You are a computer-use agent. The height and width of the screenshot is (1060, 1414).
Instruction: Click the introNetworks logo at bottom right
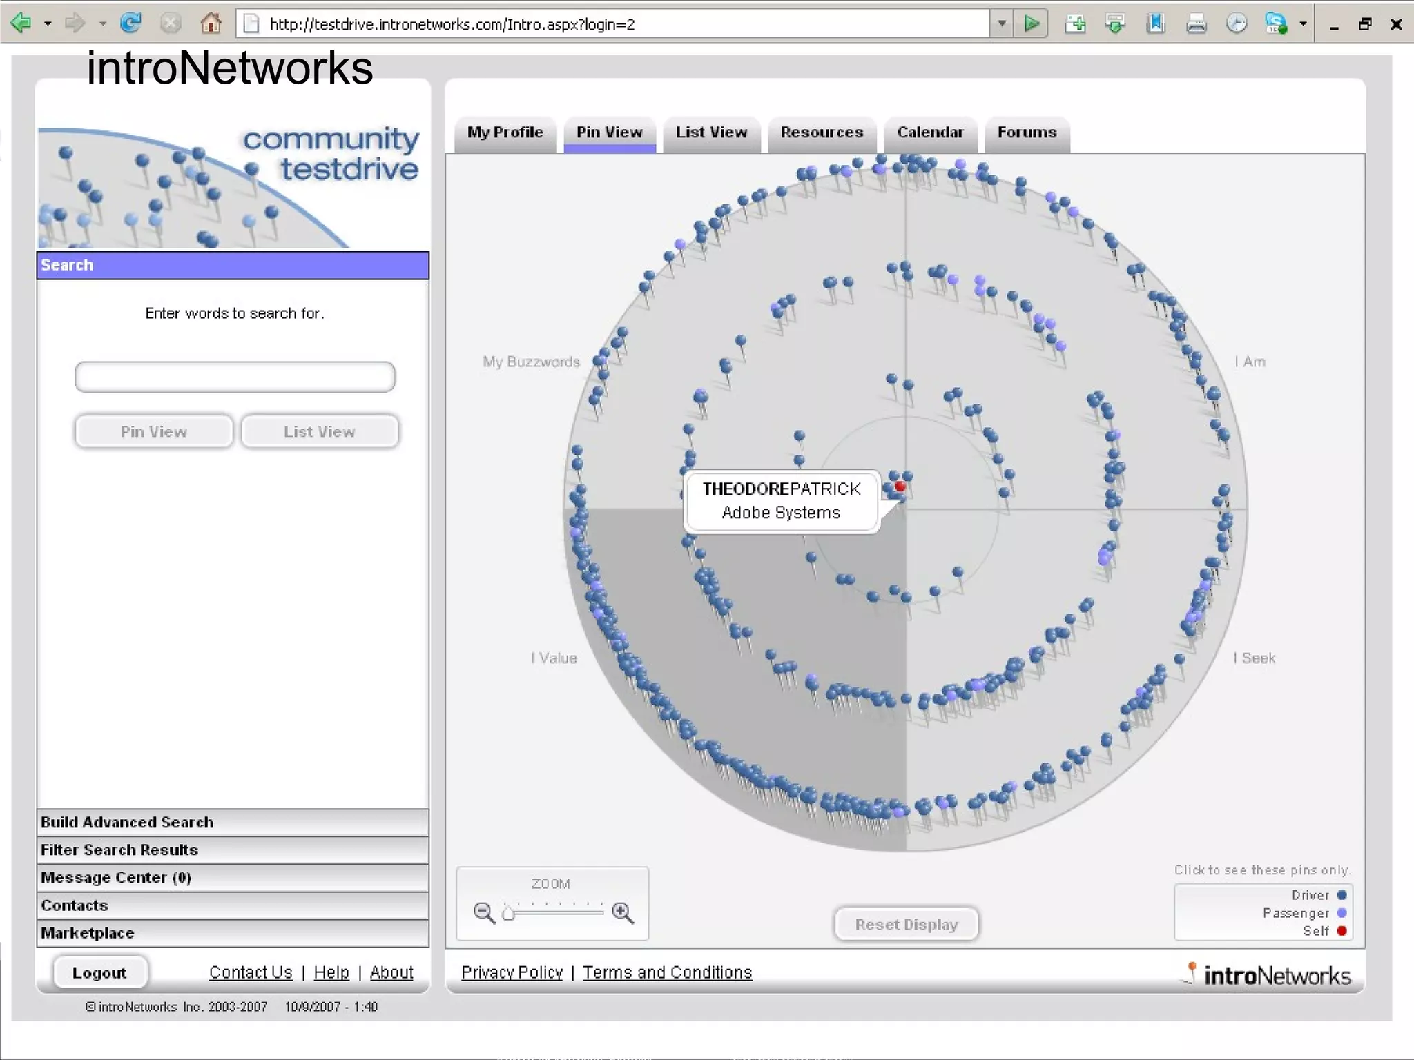[x=1268, y=974]
